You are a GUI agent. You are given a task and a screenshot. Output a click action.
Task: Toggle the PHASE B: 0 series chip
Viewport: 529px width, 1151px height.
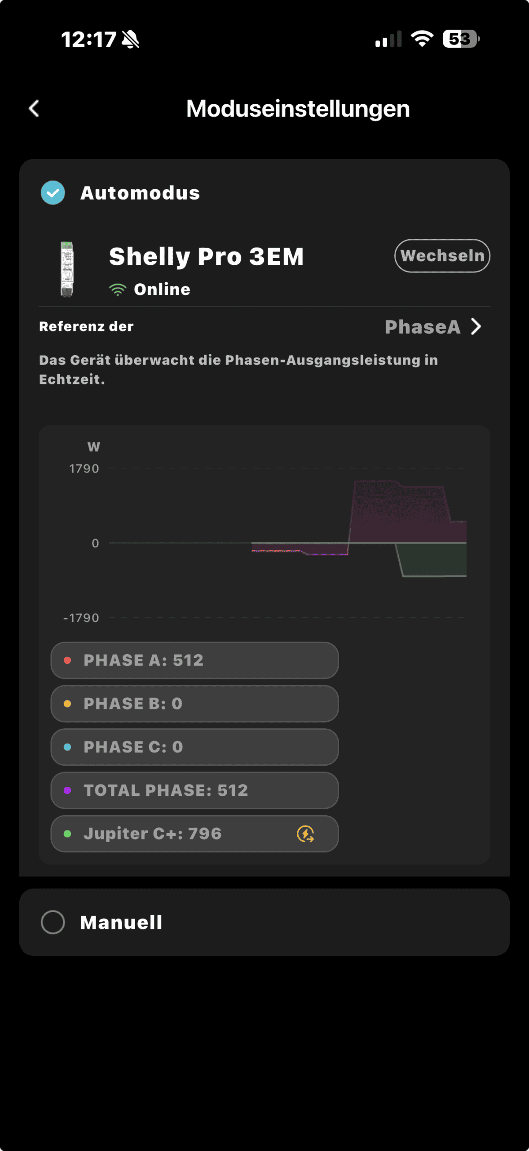194,704
